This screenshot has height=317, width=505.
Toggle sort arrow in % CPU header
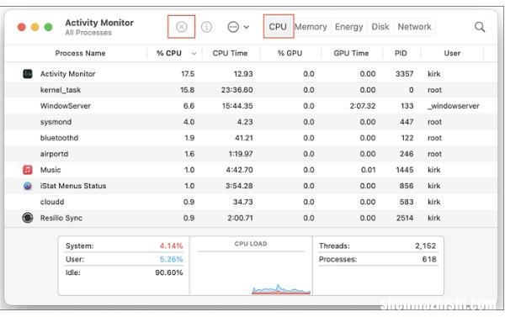(x=194, y=54)
